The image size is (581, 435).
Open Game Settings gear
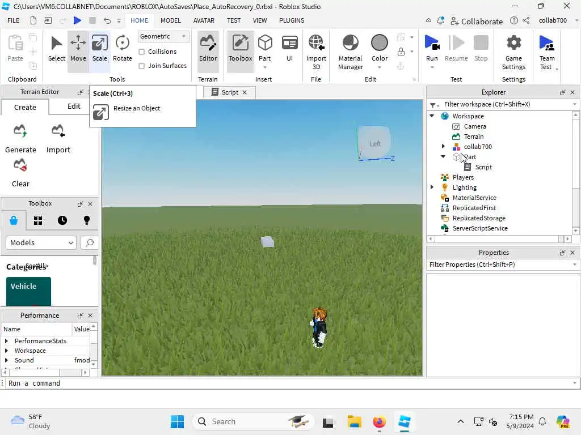(x=513, y=52)
